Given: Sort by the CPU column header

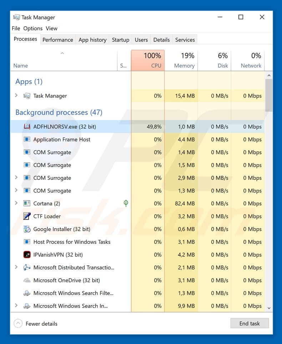Looking at the screenshot, I should tap(148, 60).
